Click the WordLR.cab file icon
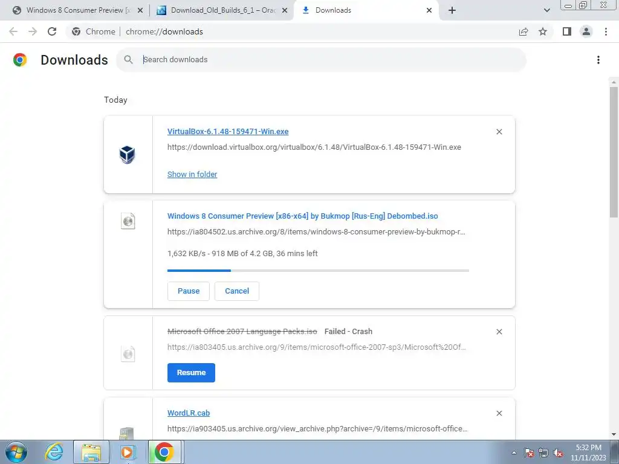Viewport: 619px width, 464px height. pos(126,433)
